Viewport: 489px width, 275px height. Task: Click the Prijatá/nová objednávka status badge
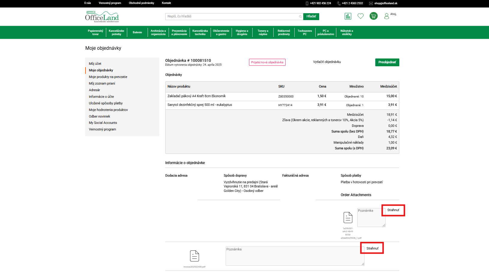point(267,62)
